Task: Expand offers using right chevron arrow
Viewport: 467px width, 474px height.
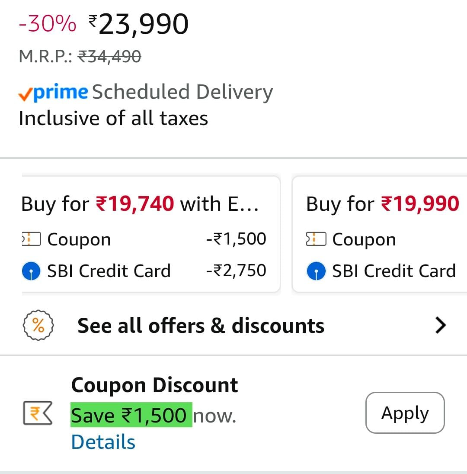Action: point(440,326)
